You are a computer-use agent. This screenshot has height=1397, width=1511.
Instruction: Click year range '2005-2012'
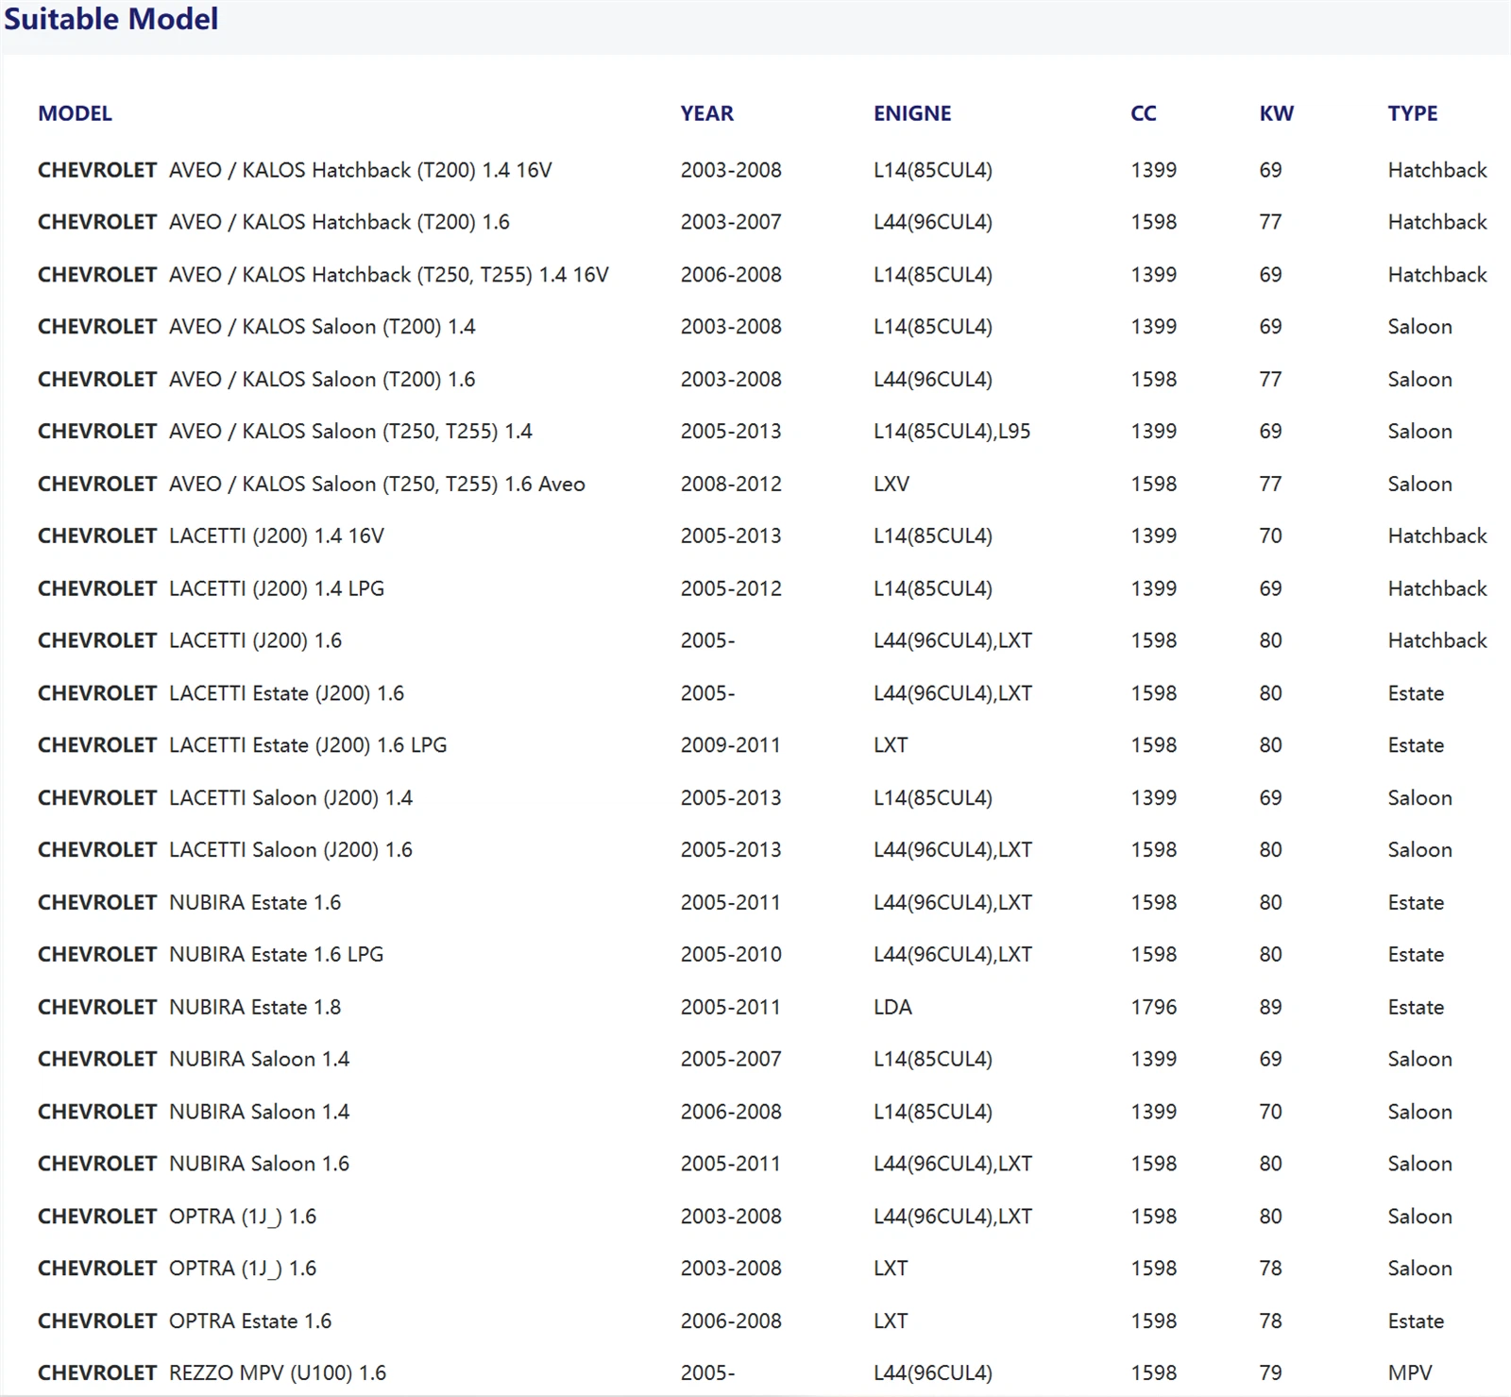coord(731,588)
